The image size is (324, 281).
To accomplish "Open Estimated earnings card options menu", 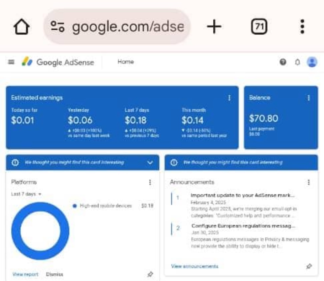I will coord(229,98).
